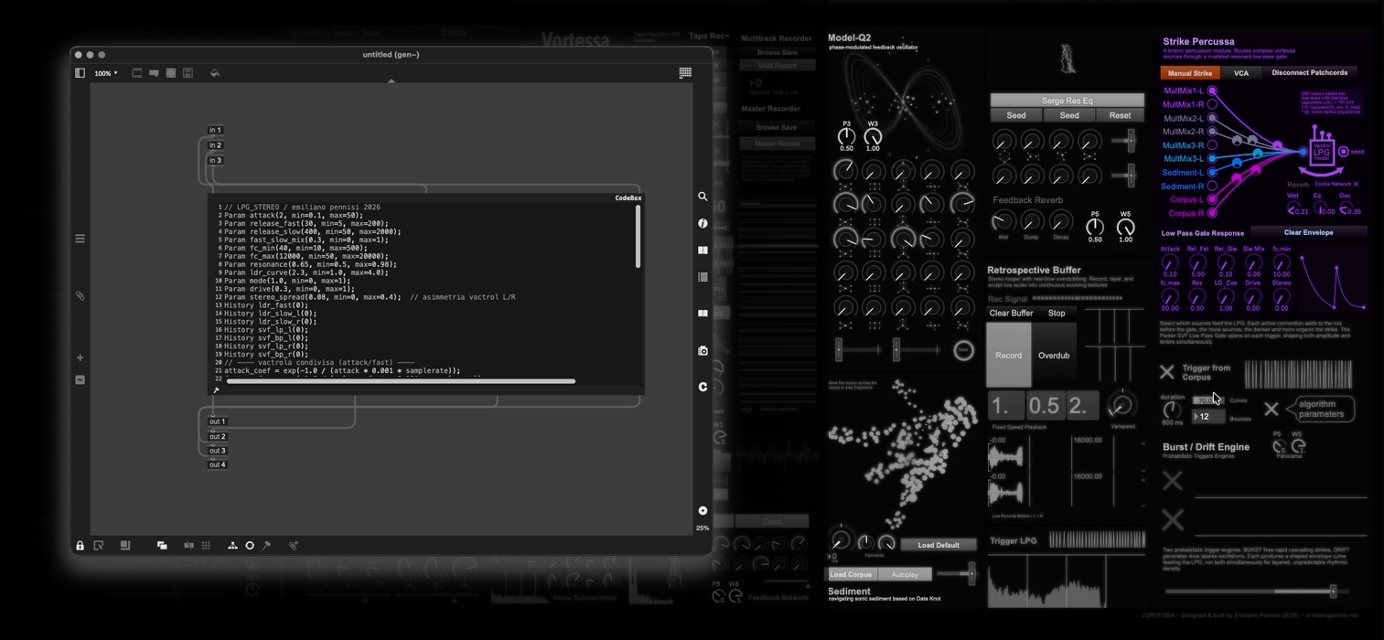The height and width of the screenshot is (640, 1384).
Task: Click the Bounces number box showing 12
Action: point(1207,417)
